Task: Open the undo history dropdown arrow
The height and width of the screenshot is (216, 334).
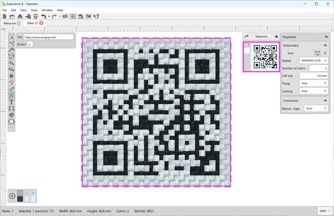Action: coord(49,16)
